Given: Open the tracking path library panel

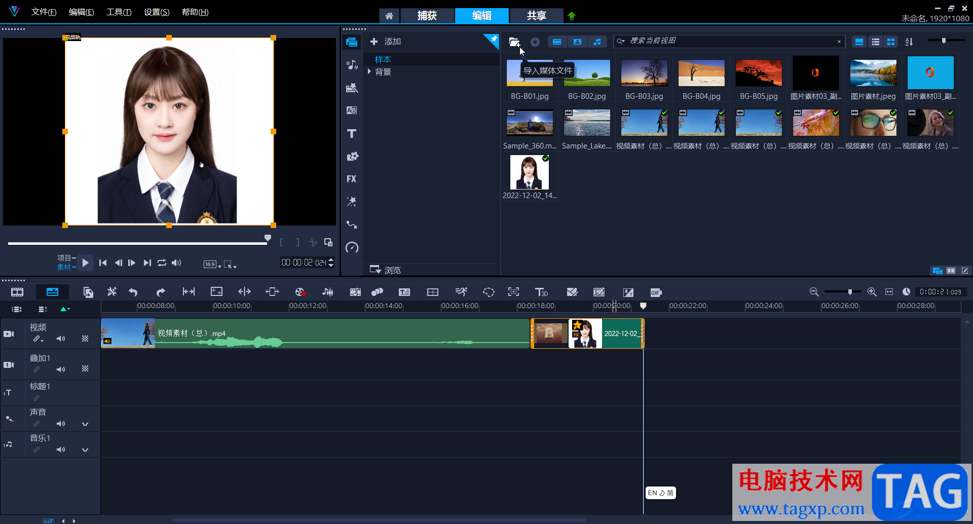Looking at the screenshot, I should coord(352,224).
